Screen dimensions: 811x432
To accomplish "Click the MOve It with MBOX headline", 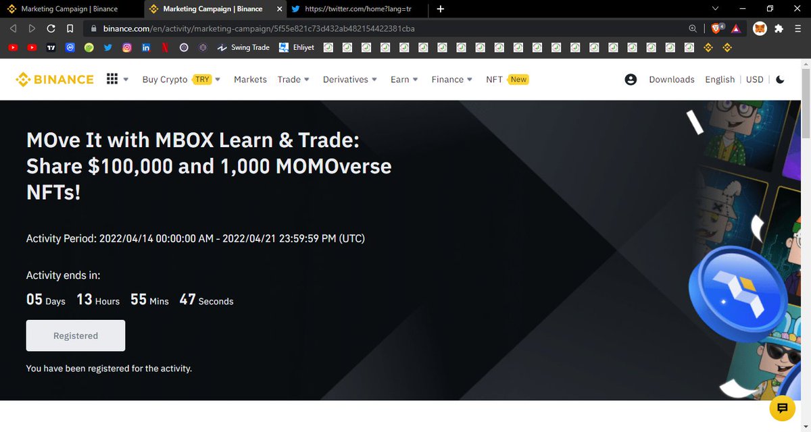I will coord(209,166).
